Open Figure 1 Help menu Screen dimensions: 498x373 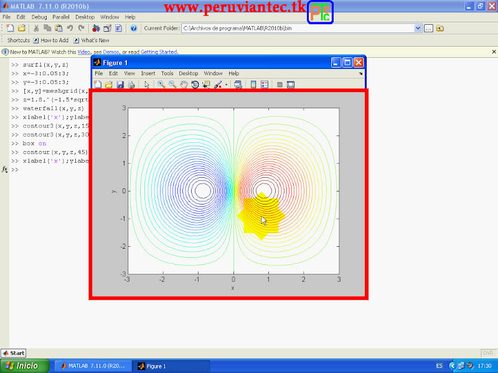coord(234,73)
